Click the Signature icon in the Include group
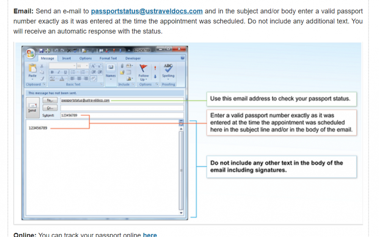 [129, 79]
